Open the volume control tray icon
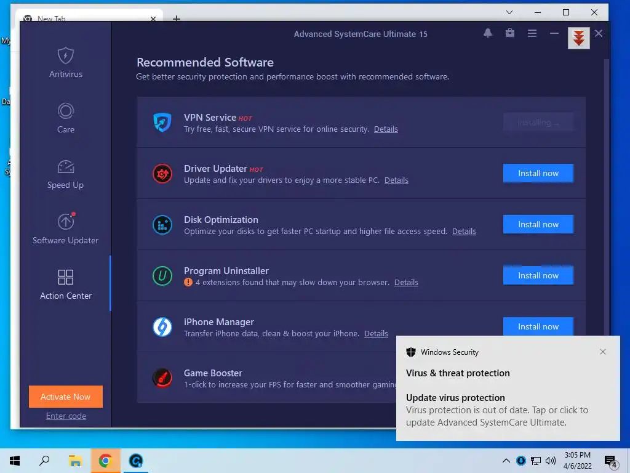The width and height of the screenshot is (630, 473). coord(551,461)
